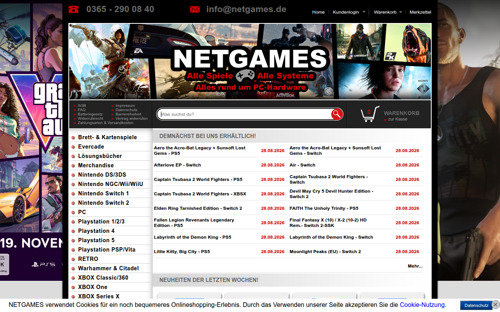Select Merchandise category
500x312 pixels.
coord(96,165)
